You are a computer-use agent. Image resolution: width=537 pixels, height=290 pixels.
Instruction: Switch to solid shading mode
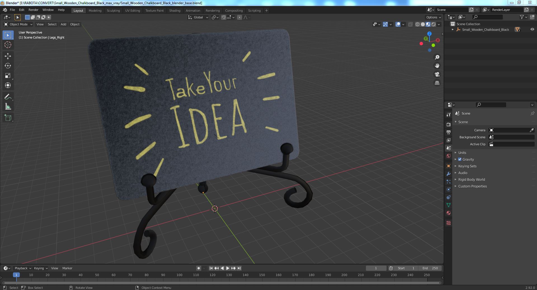[x=423, y=24]
